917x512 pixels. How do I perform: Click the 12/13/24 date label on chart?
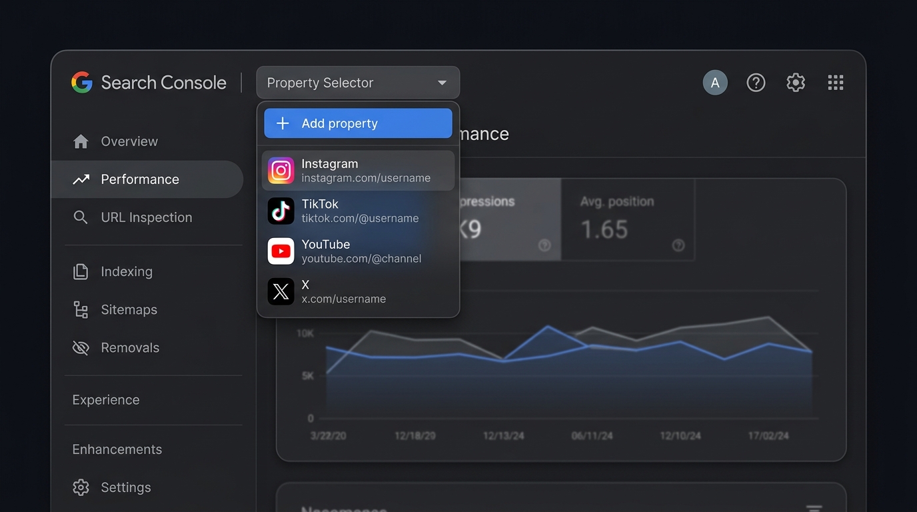(504, 435)
